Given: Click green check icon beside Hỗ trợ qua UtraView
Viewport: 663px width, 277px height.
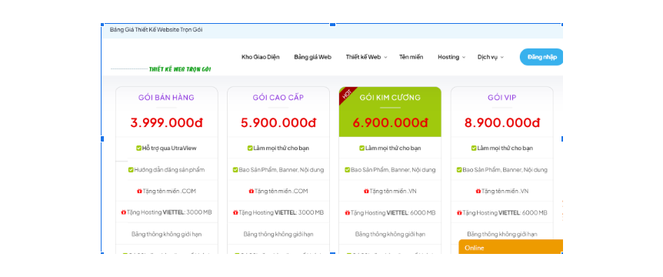Looking at the screenshot, I should tap(138, 148).
